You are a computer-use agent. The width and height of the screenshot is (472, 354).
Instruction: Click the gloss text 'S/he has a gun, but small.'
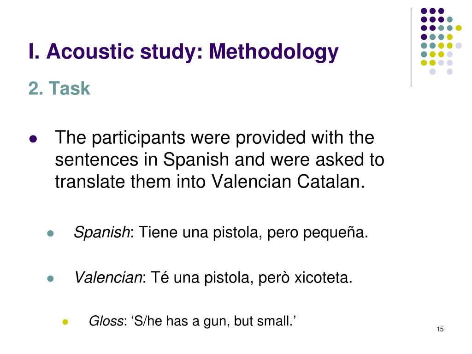coord(213,321)
